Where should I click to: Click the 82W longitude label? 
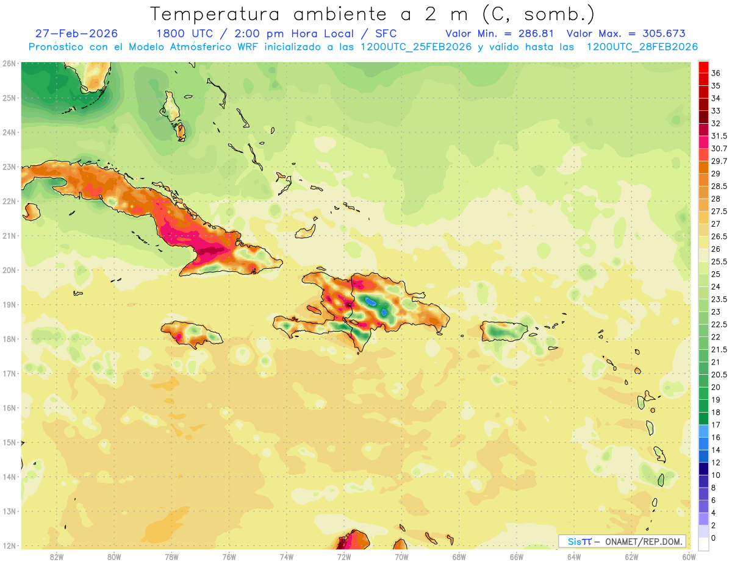(x=57, y=556)
